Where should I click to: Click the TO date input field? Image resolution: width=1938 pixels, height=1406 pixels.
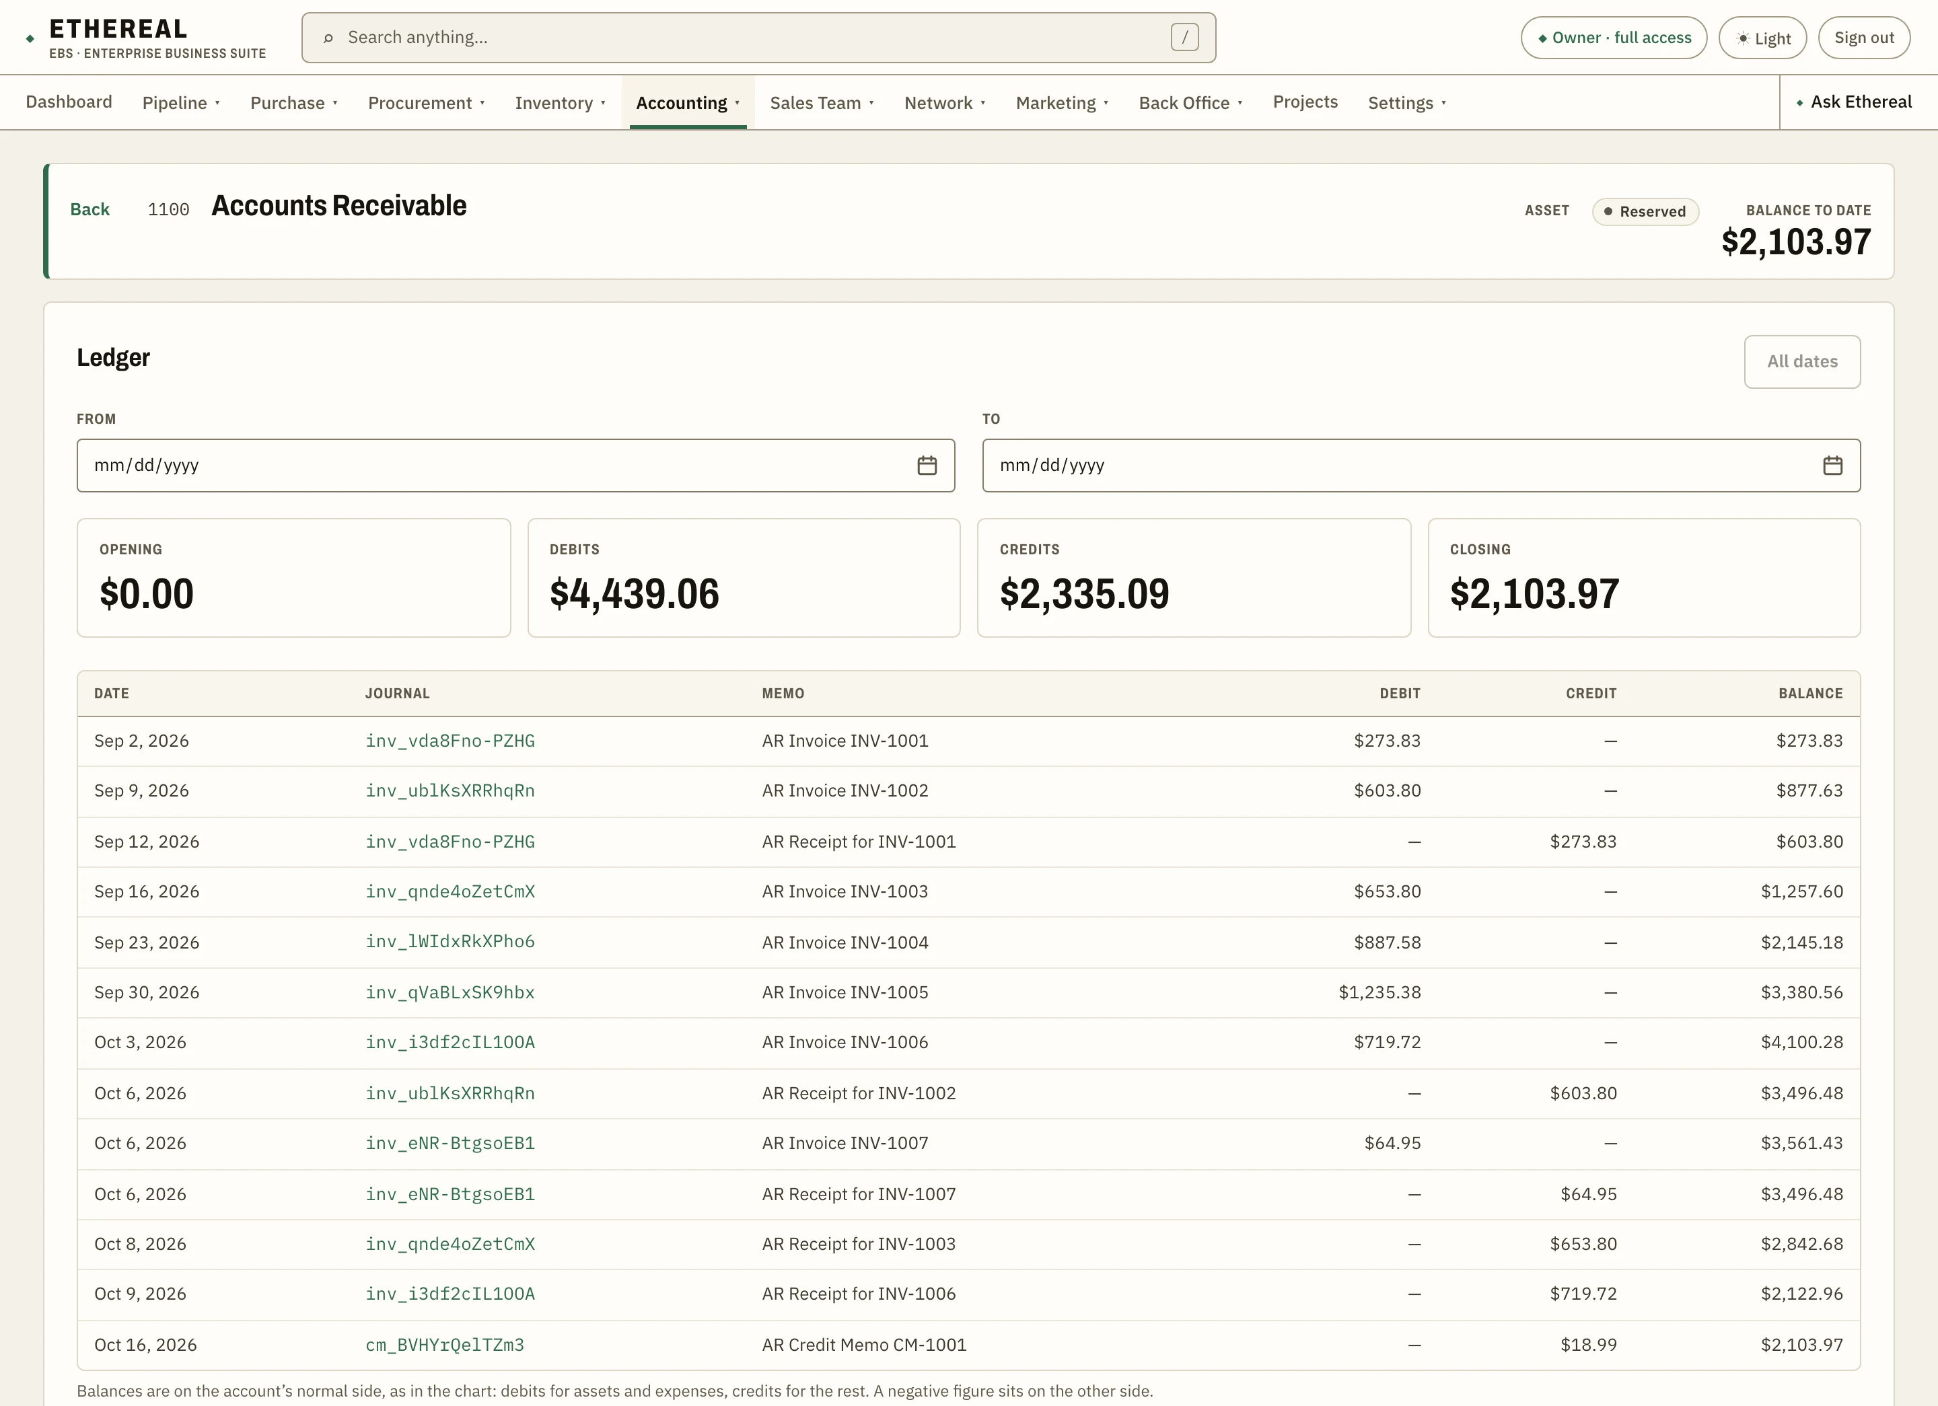coord(1421,466)
